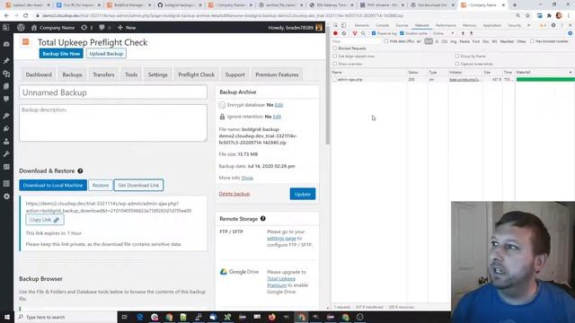Click the Backup Site Now button

pyautogui.click(x=61, y=54)
